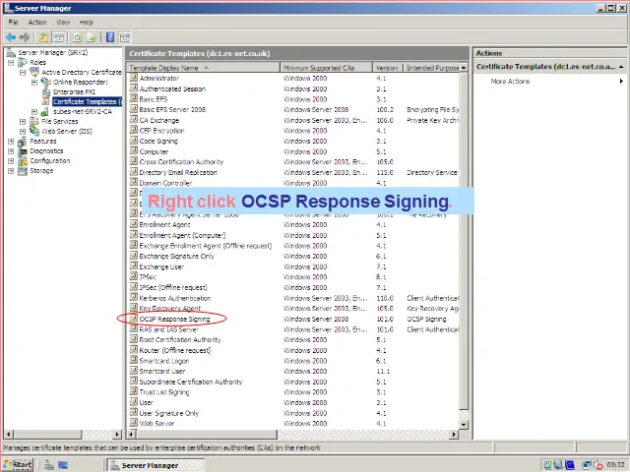Click the Start button
This screenshot has width=630, height=472.
(18, 465)
